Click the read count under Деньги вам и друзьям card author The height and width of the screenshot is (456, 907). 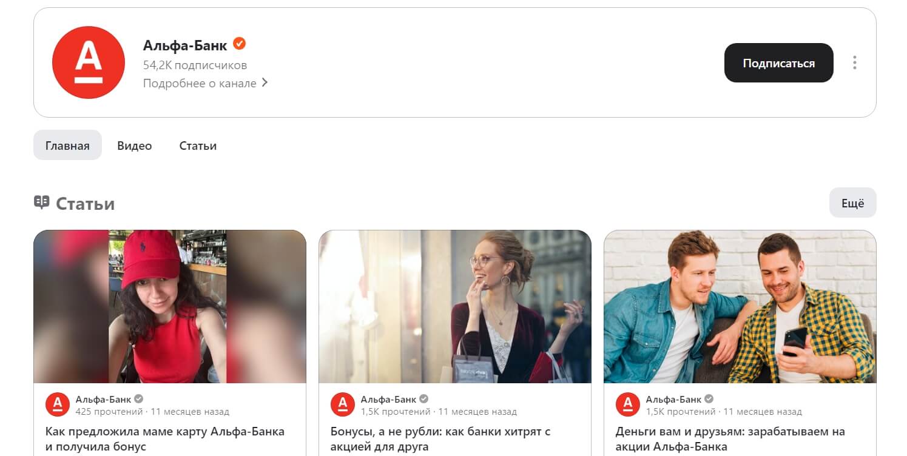pyautogui.click(x=681, y=412)
